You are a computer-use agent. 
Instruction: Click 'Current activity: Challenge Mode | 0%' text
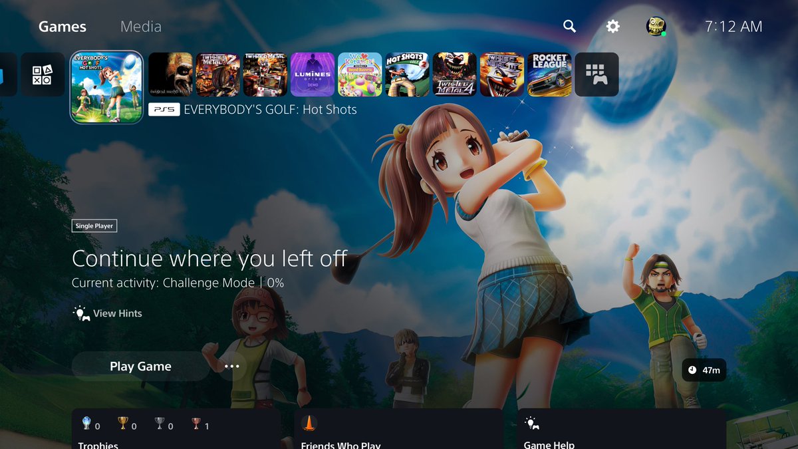pos(178,283)
